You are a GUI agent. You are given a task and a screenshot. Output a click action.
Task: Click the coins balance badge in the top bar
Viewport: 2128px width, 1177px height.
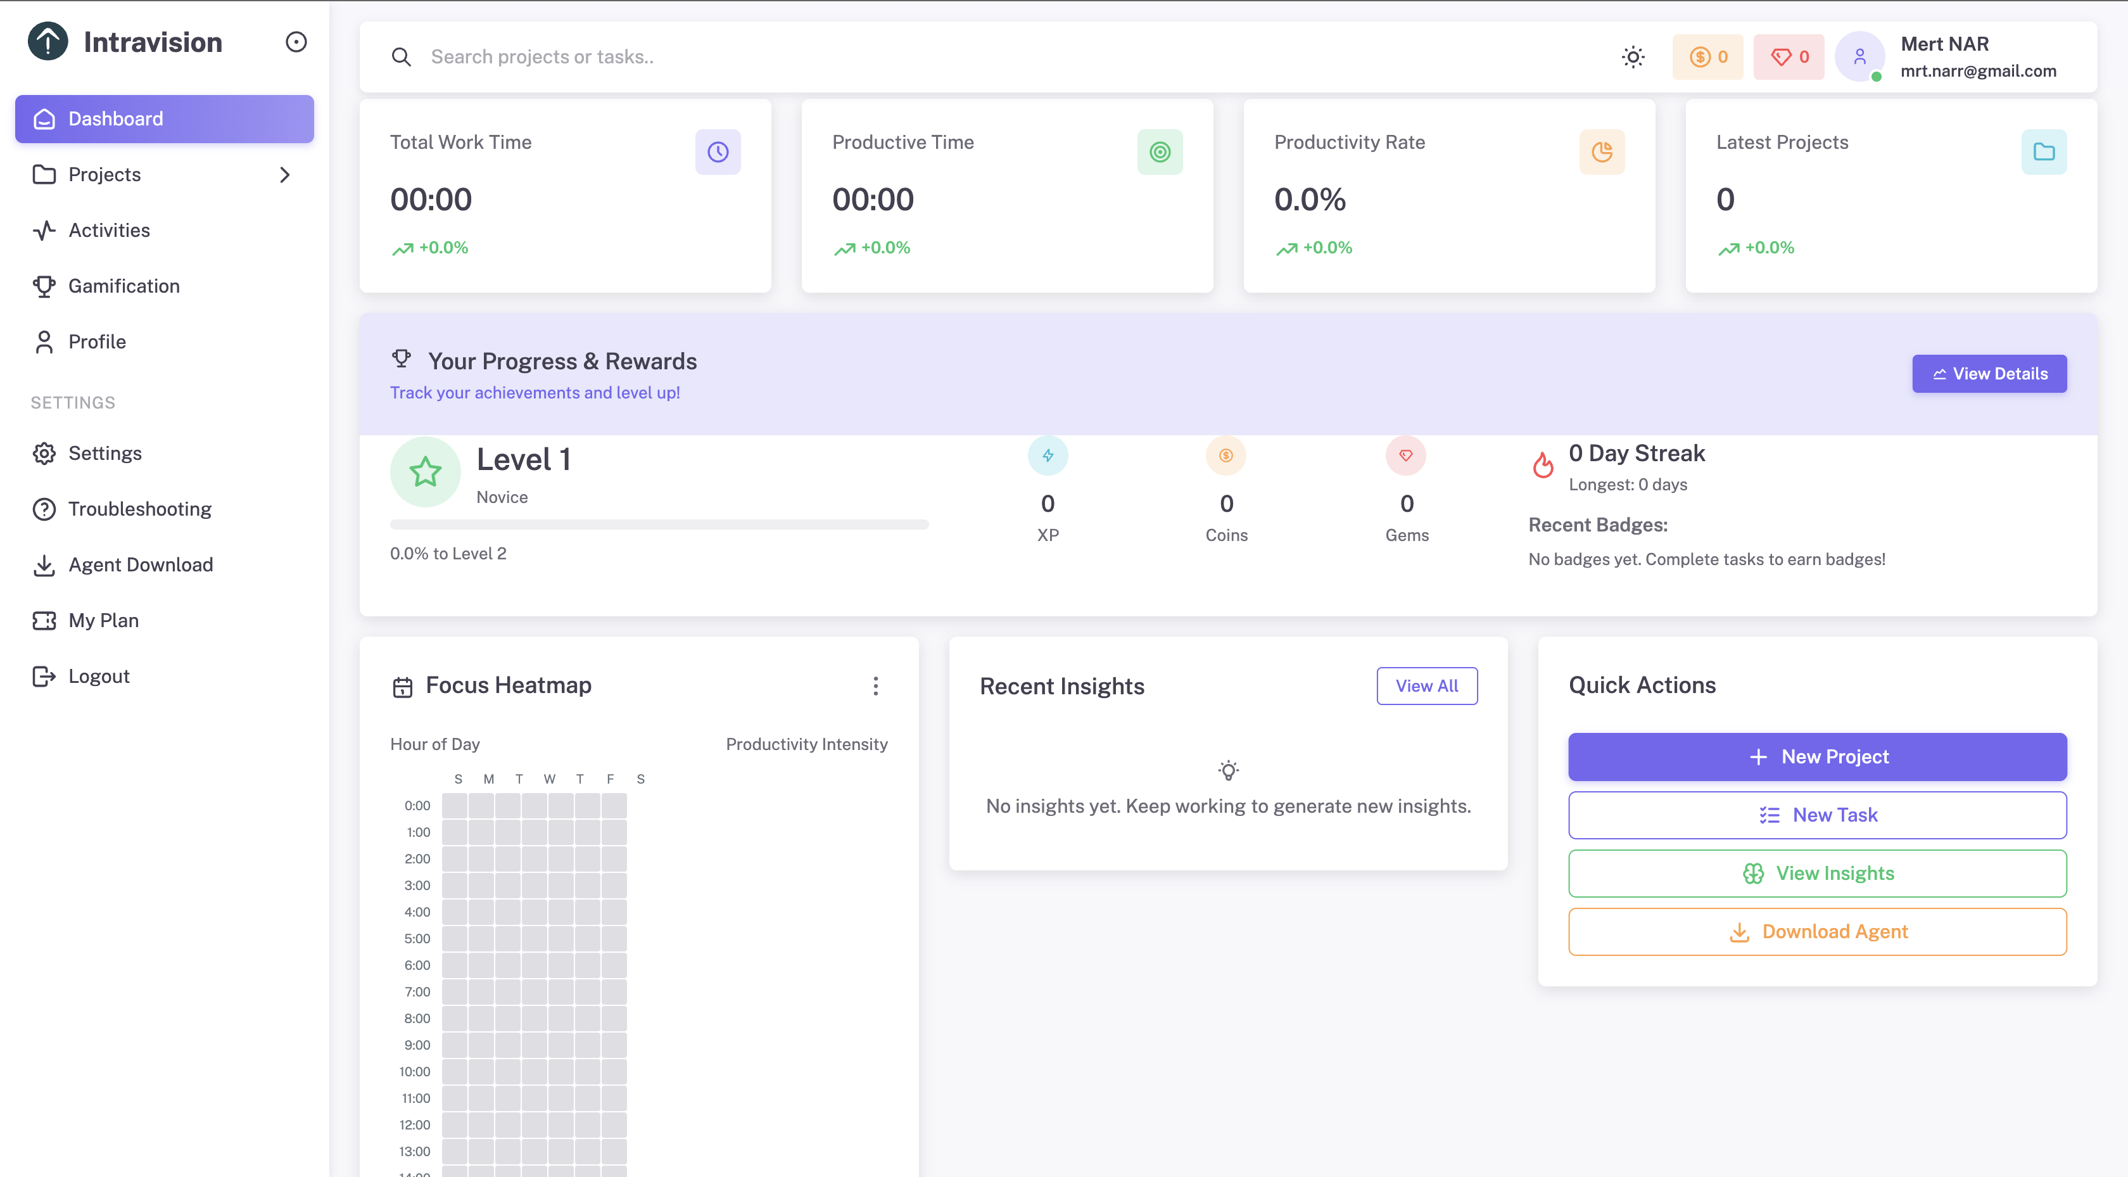click(1707, 56)
